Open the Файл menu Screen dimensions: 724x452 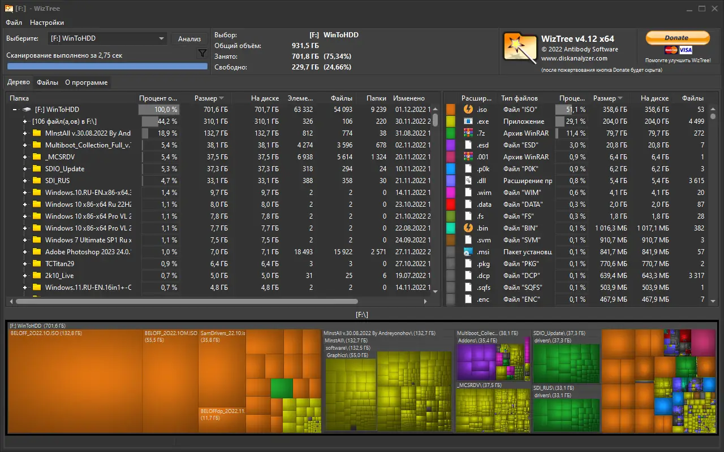pyautogui.click(x=14, y=23)
